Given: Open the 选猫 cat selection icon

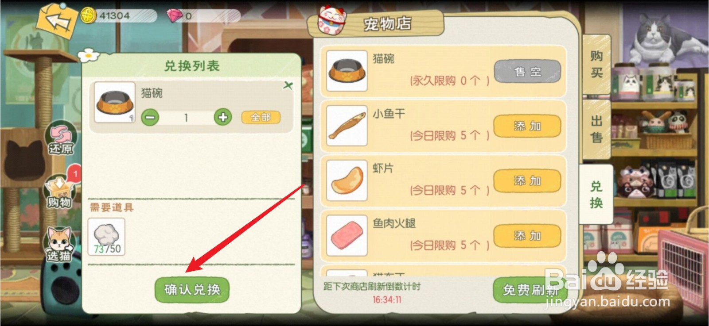Looking at the screenshot, I should tap(59, 244).
